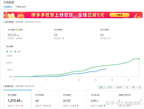This screenshot has width=144, height=109.
Task: Select the 近7天 date range button
Action: click(x=110, y=87)
